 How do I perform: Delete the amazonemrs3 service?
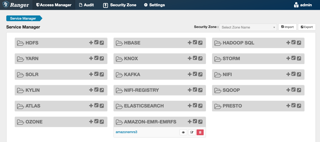(x=200, y=132)
